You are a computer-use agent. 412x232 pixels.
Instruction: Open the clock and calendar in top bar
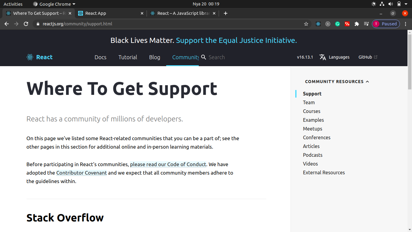(x=206, y=4)
